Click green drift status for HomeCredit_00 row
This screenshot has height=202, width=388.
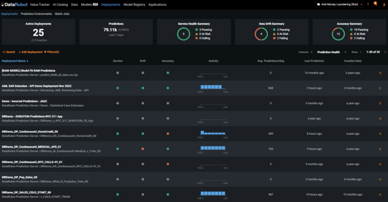pos(143,134)
